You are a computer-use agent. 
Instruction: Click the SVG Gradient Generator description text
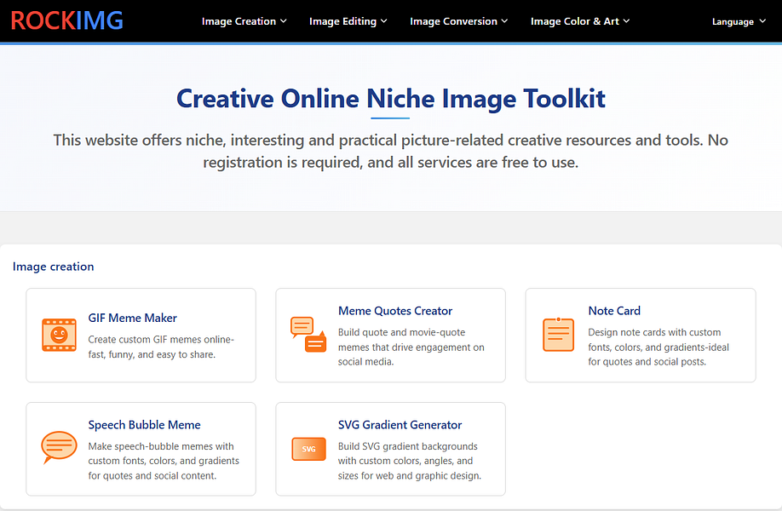410,461
